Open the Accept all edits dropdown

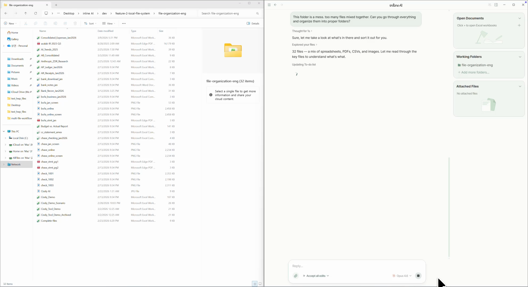pyautogui.click(x=316, y=276)
